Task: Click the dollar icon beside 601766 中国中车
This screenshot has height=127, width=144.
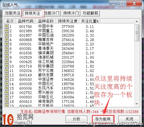Action: pos(7,26)
